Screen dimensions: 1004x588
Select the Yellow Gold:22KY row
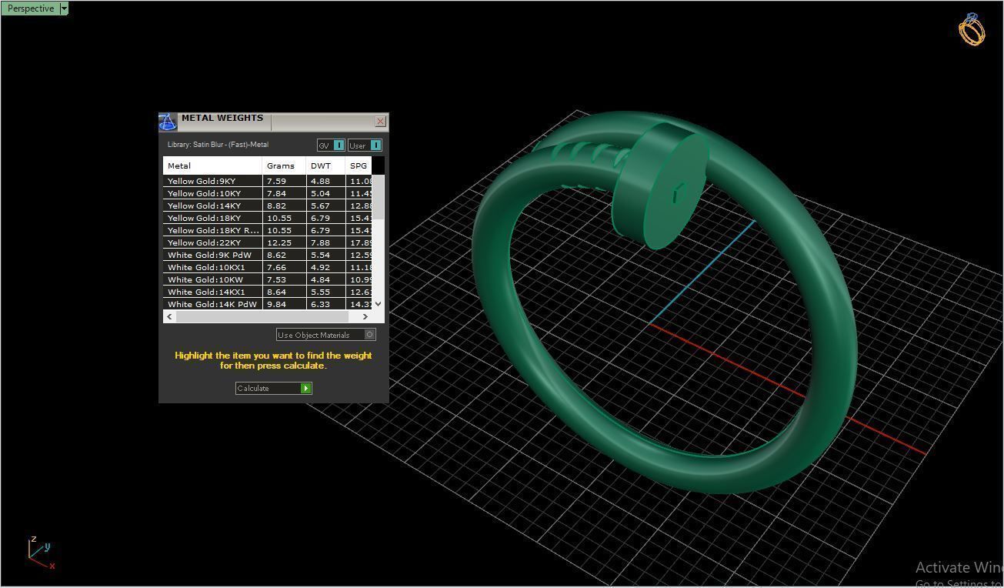point(267,242)
